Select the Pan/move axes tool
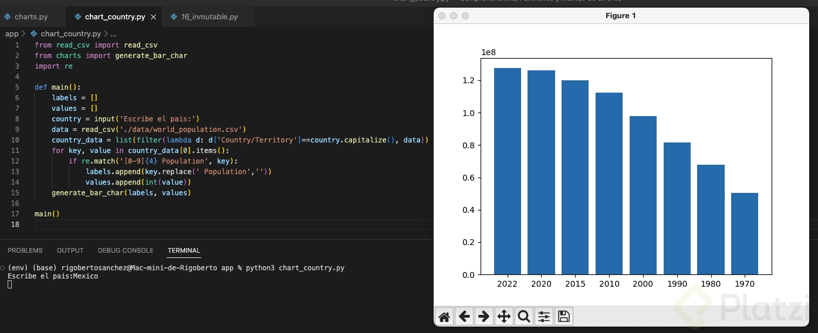 504,317
